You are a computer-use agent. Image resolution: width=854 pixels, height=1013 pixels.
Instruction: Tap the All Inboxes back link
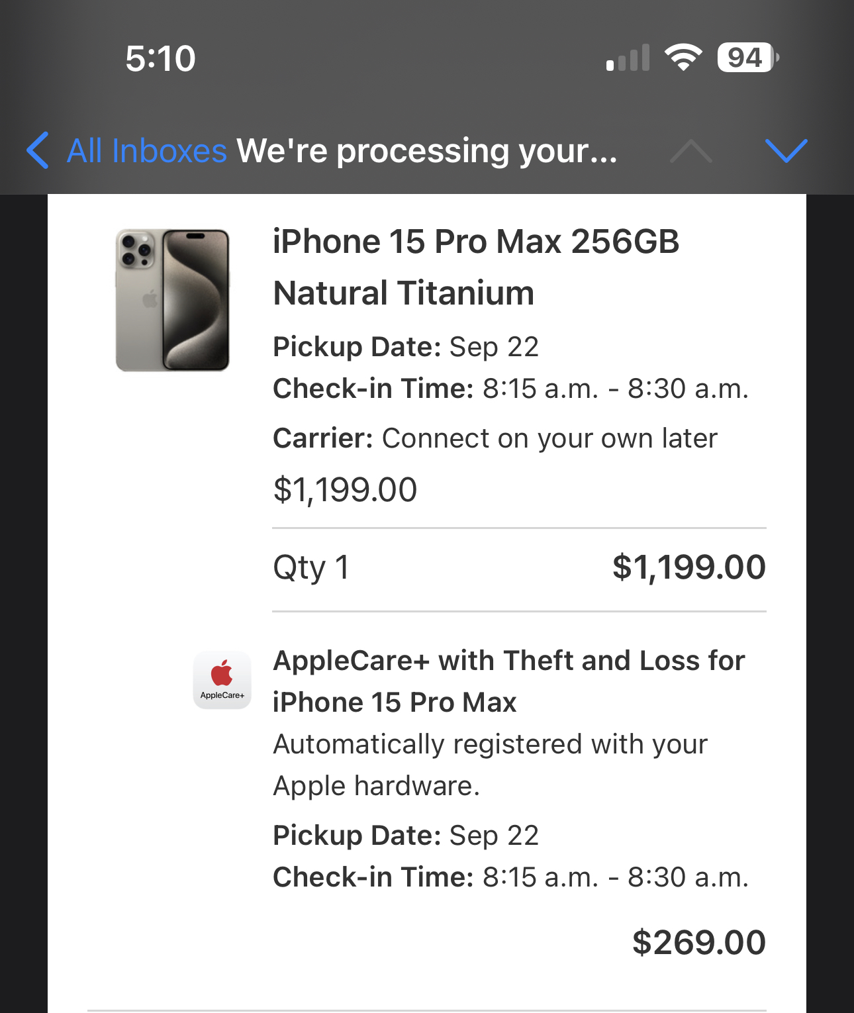(x=147, y=151)
